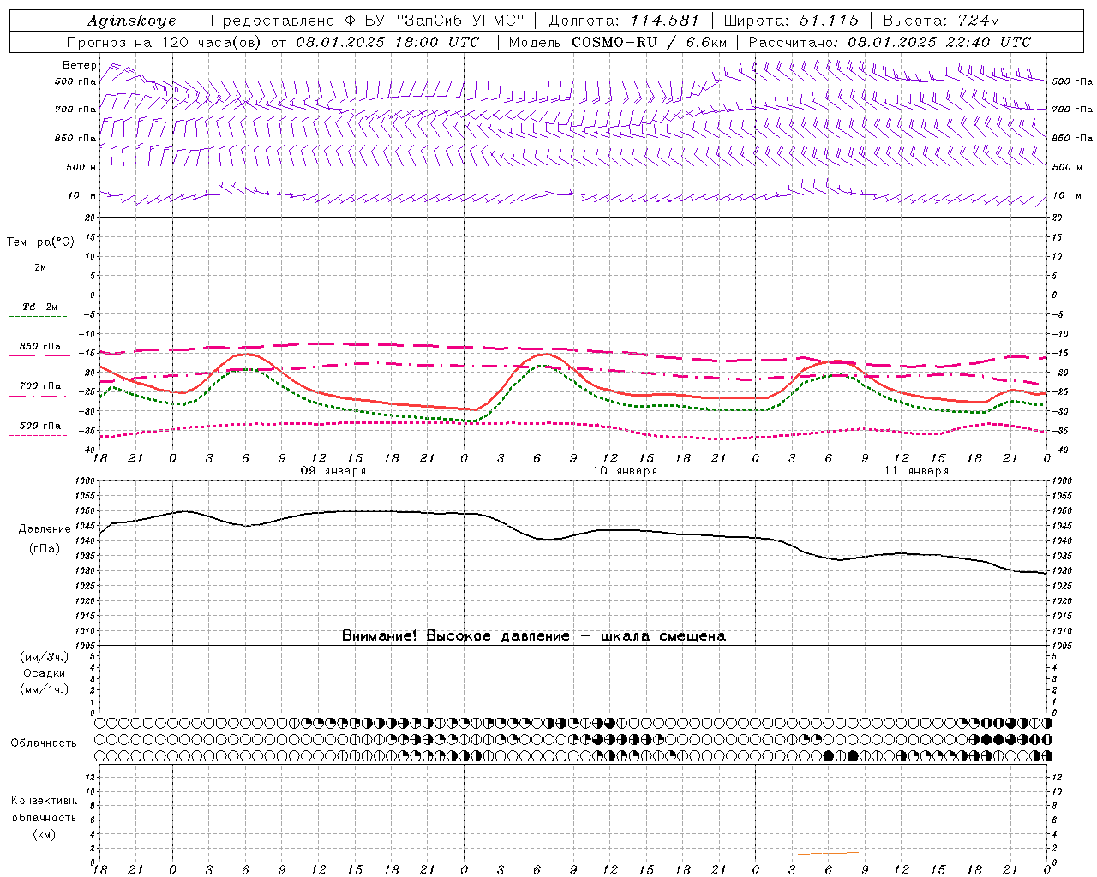Click the Долгота: 114.581 value
Viewport: 1097px width, 877px height.
623,21
